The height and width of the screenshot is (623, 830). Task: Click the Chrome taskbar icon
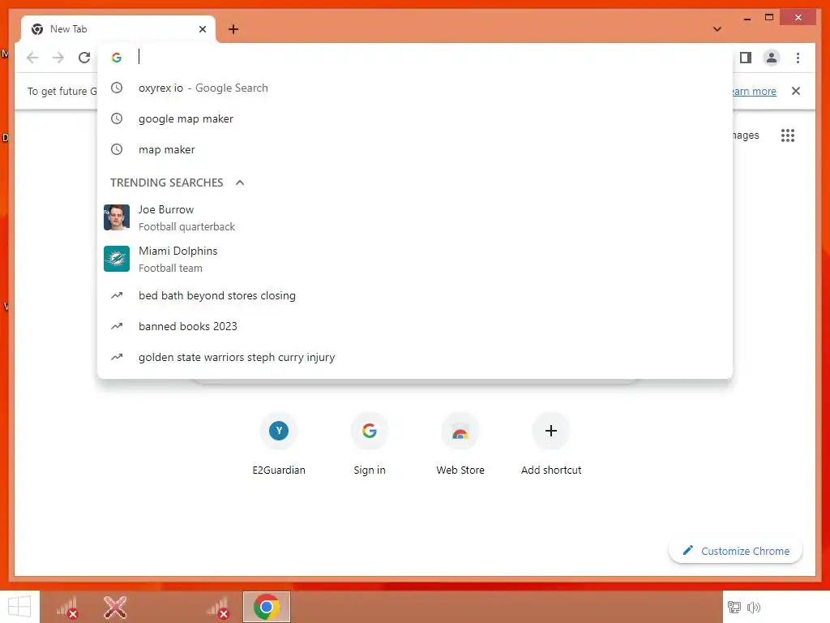(266, 607)
